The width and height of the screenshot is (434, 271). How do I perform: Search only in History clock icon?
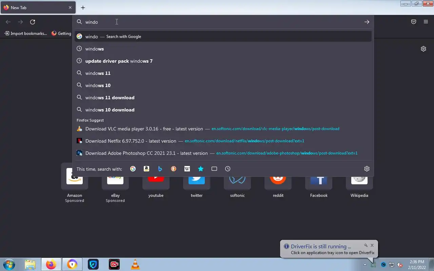point(228,169)
